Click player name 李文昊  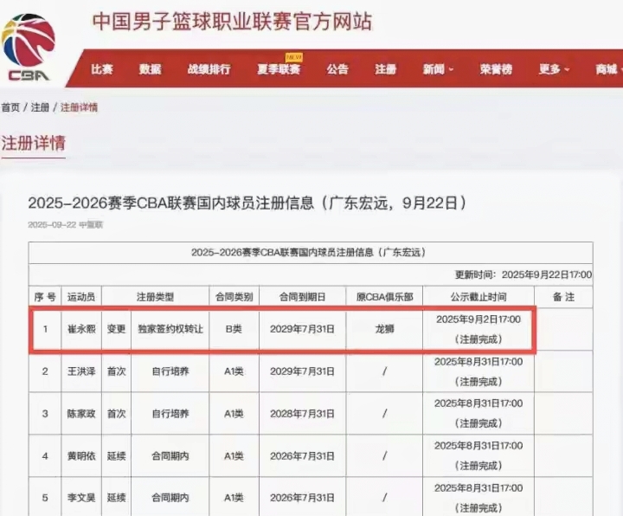81,498
